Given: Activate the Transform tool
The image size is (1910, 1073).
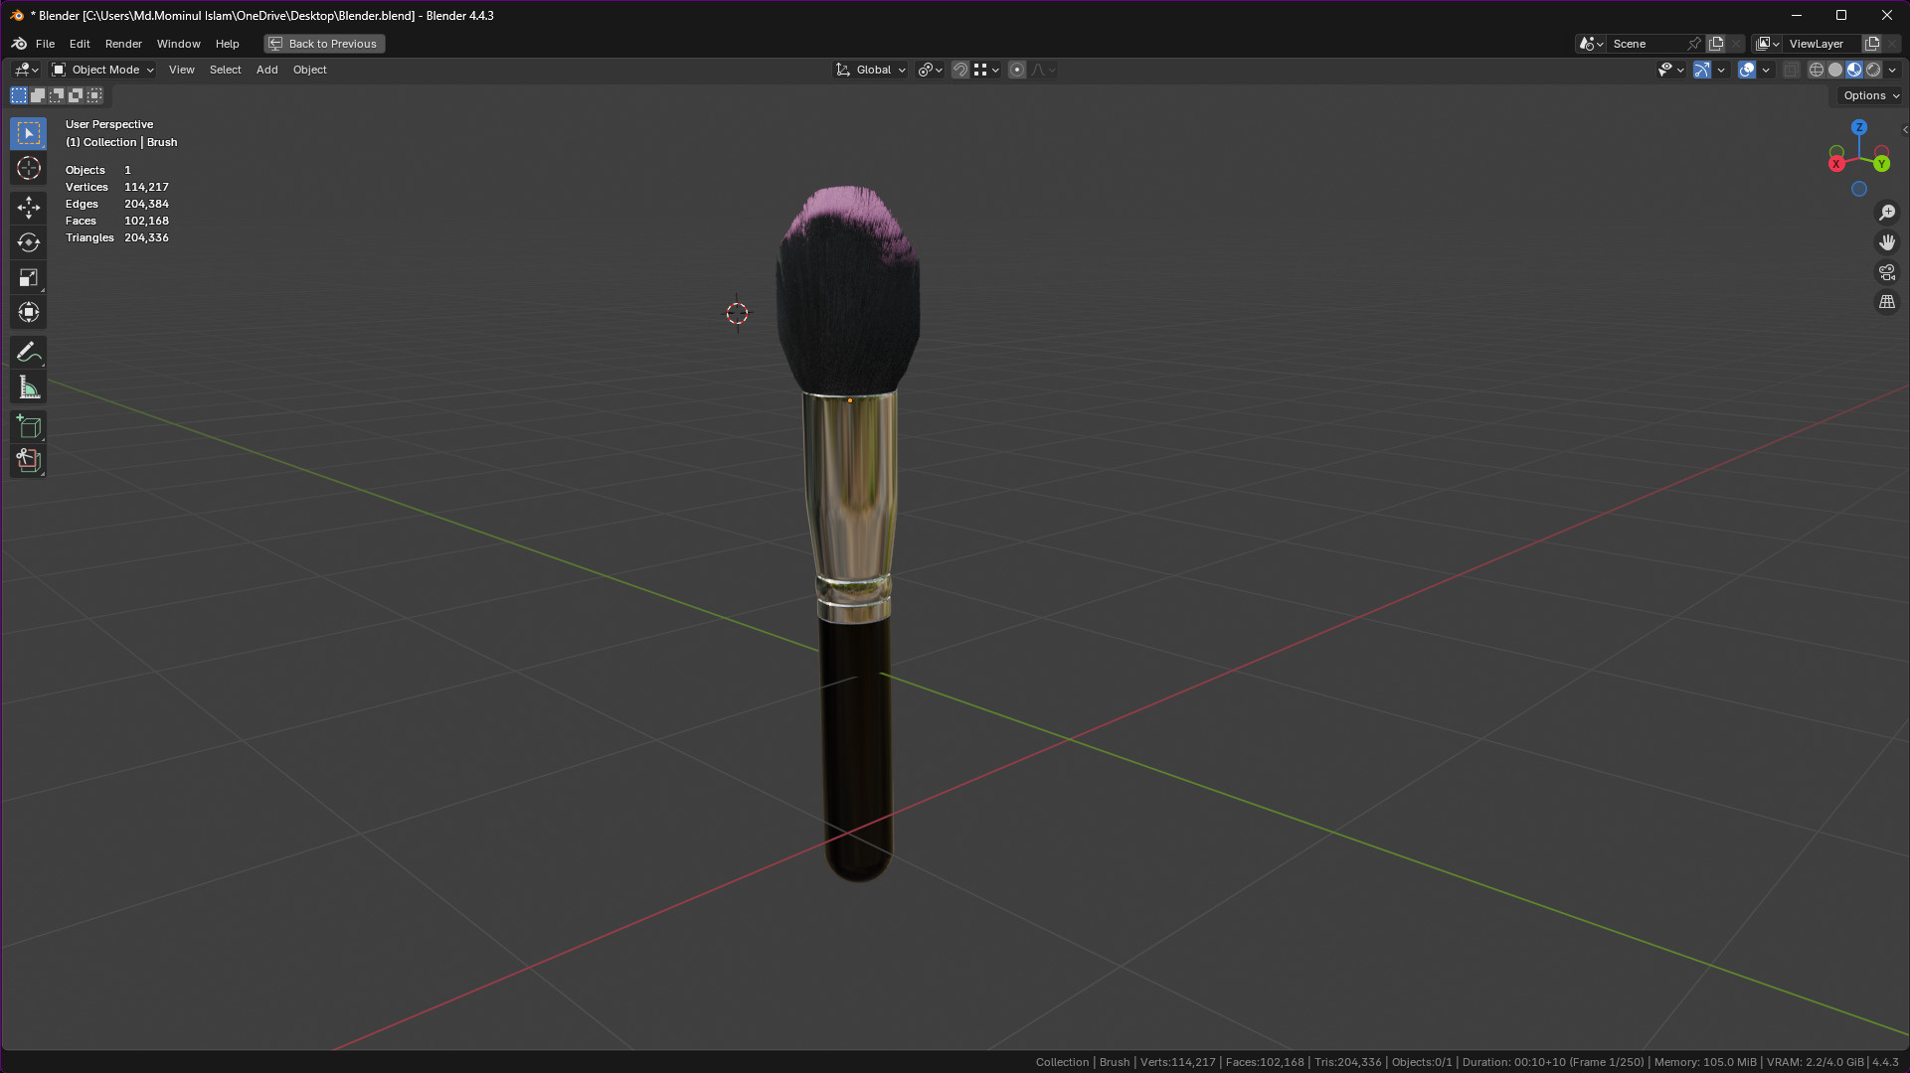Looking at the screenshot, I should (x=28, y=312).
